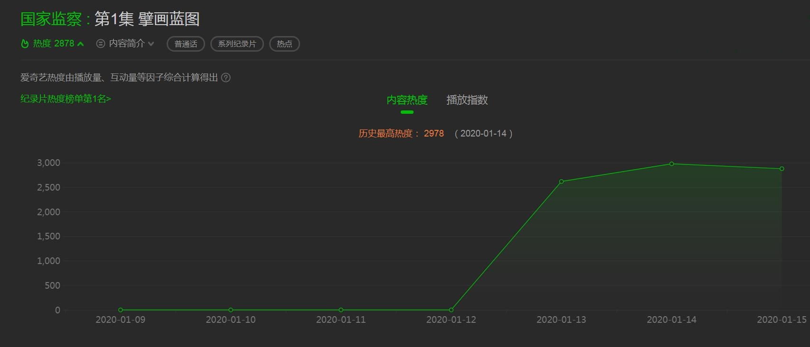Screen dimensions: 810x347
Task: Click the peak 2020-01-14 data point
Action: tap(671, 164)
